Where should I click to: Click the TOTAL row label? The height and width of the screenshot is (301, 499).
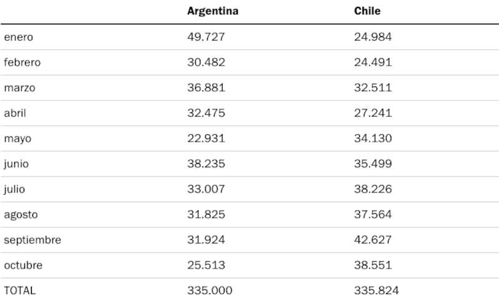[x=20, y=290]
